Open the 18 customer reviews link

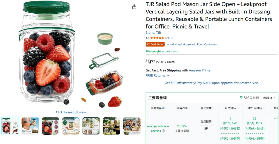171,38
